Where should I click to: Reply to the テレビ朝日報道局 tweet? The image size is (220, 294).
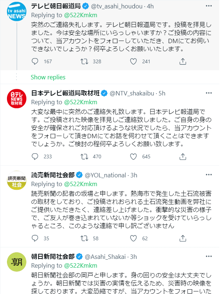[x=35, y=61]
